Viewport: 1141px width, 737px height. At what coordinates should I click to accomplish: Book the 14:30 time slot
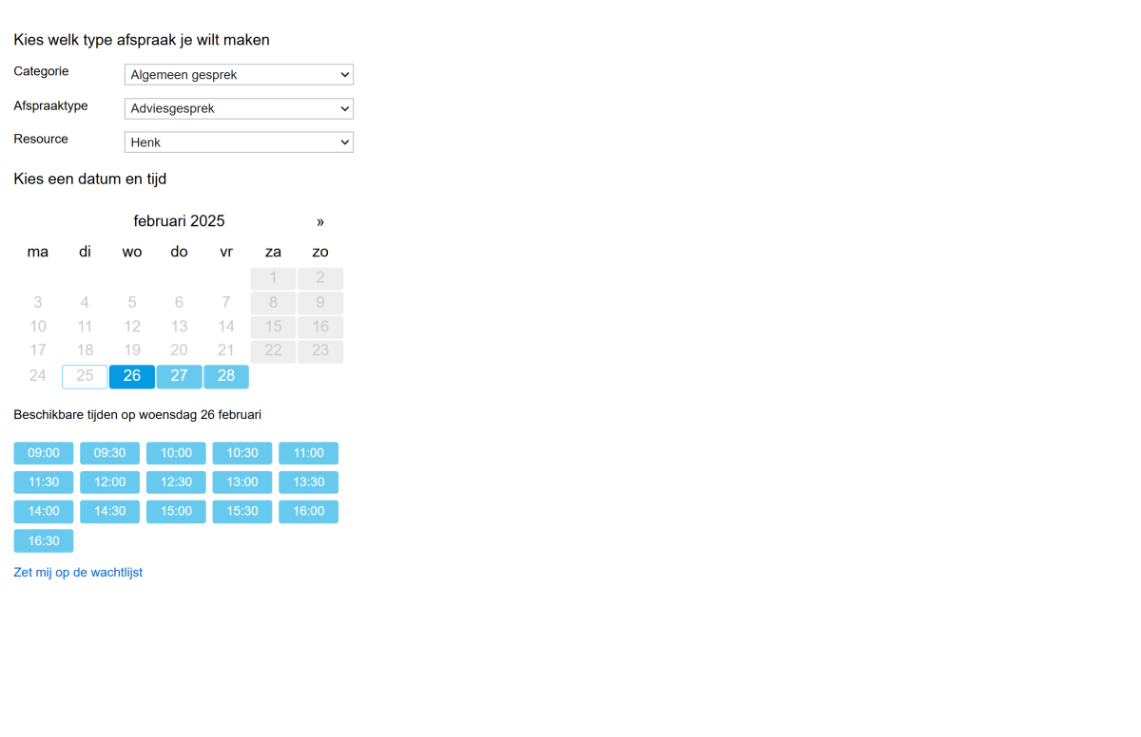click(110, 512)
